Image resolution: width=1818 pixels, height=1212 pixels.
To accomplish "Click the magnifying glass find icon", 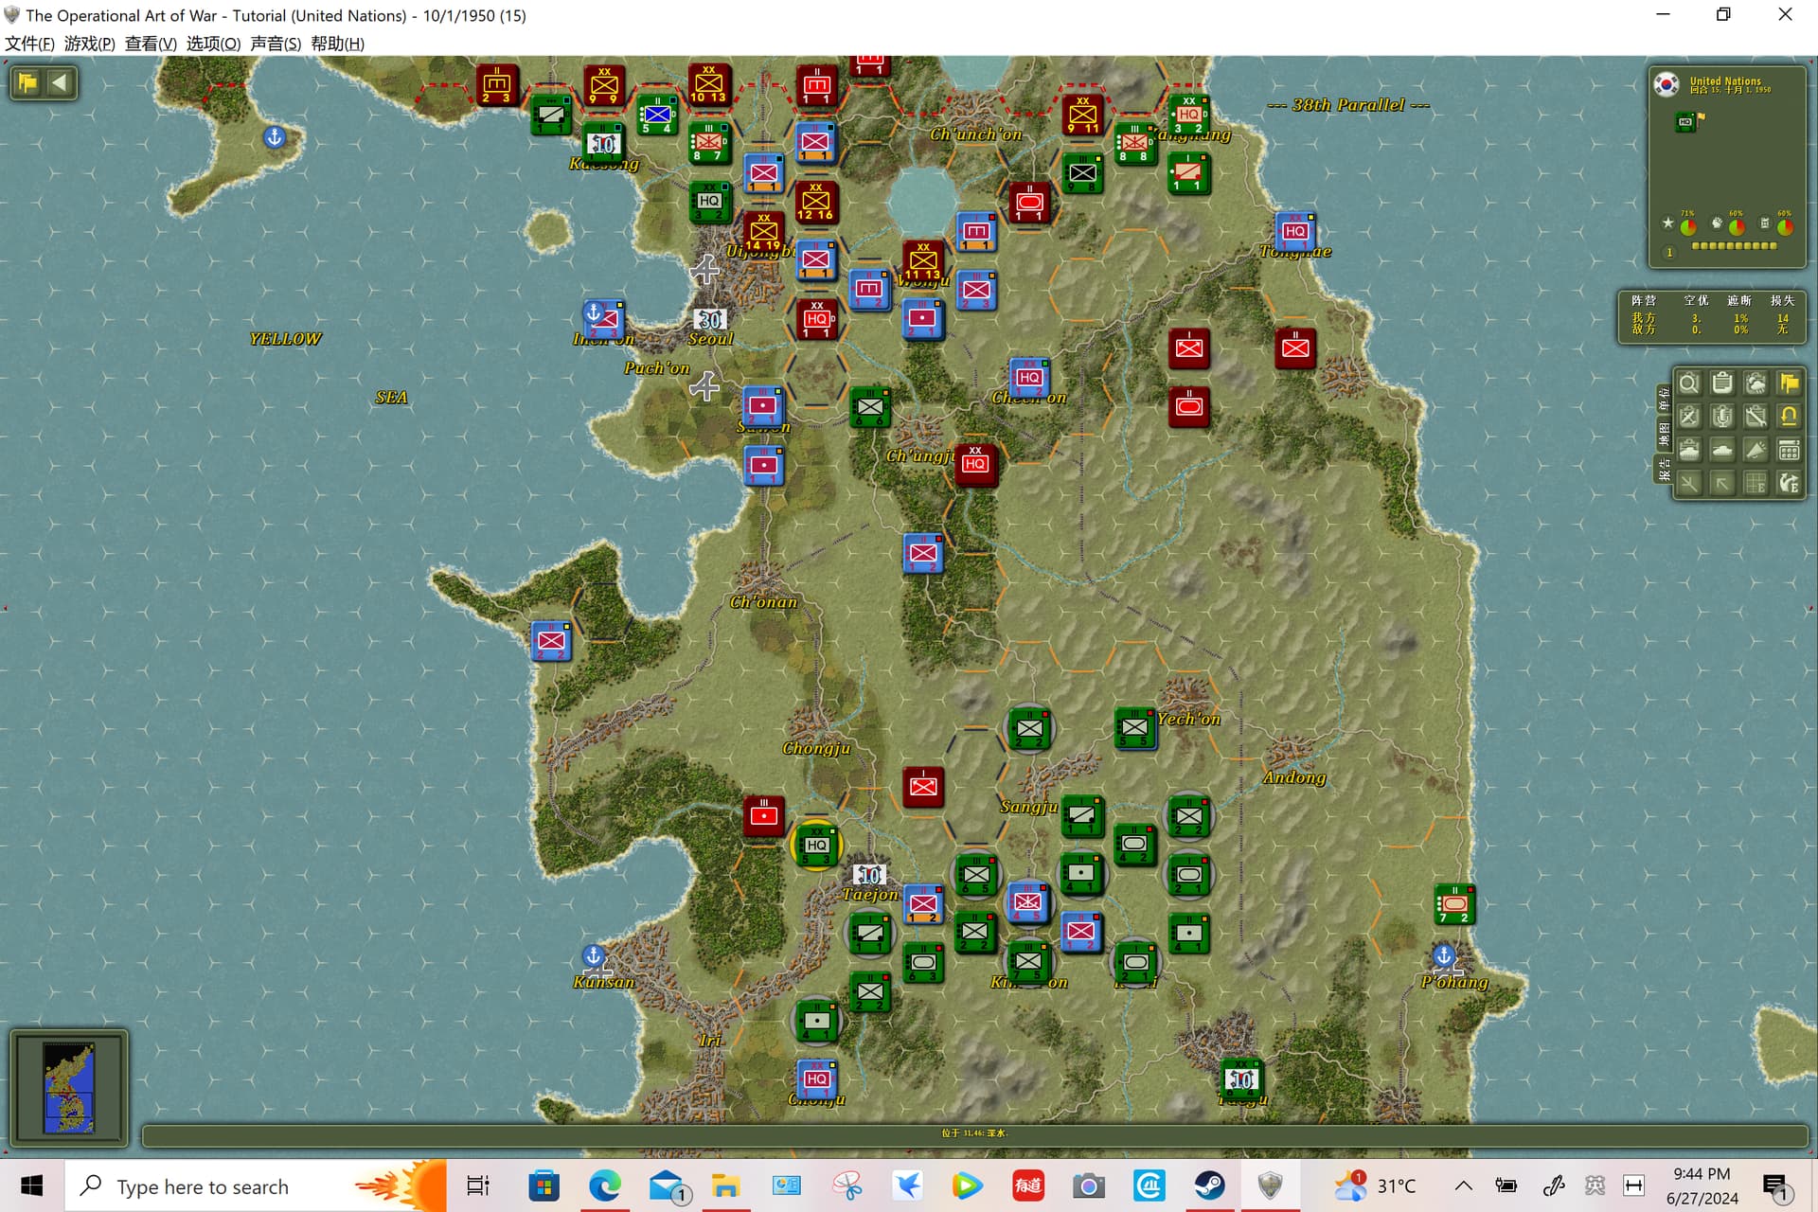I will [1688, 383].
